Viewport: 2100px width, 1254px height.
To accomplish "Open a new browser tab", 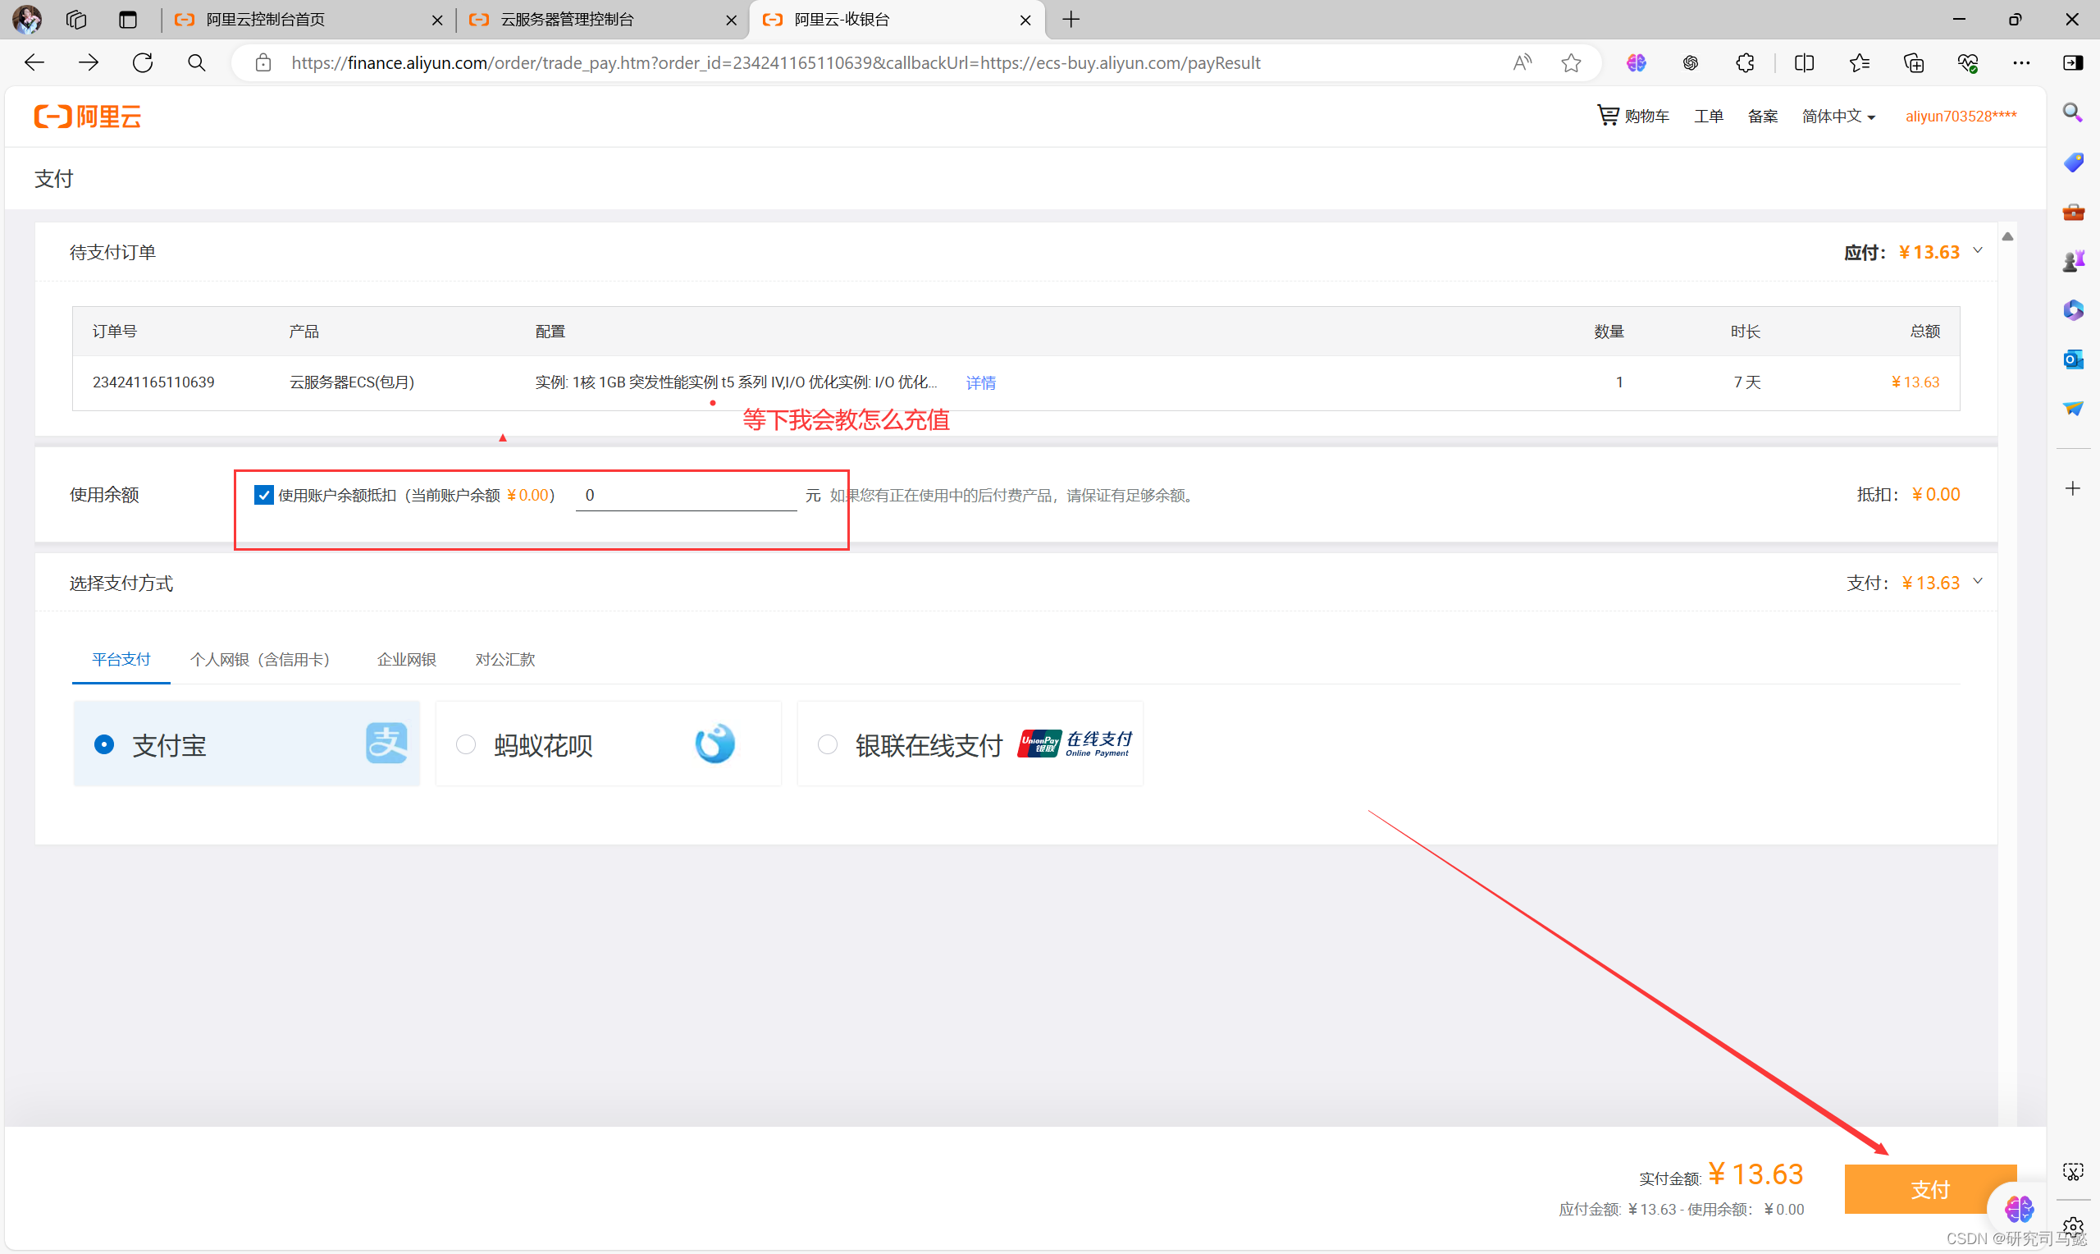I will [1071, 19].
